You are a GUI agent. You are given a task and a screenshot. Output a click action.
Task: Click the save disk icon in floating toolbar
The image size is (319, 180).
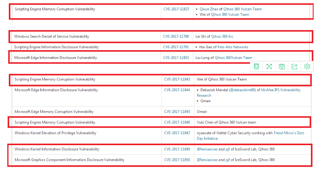tap(282, 67)
